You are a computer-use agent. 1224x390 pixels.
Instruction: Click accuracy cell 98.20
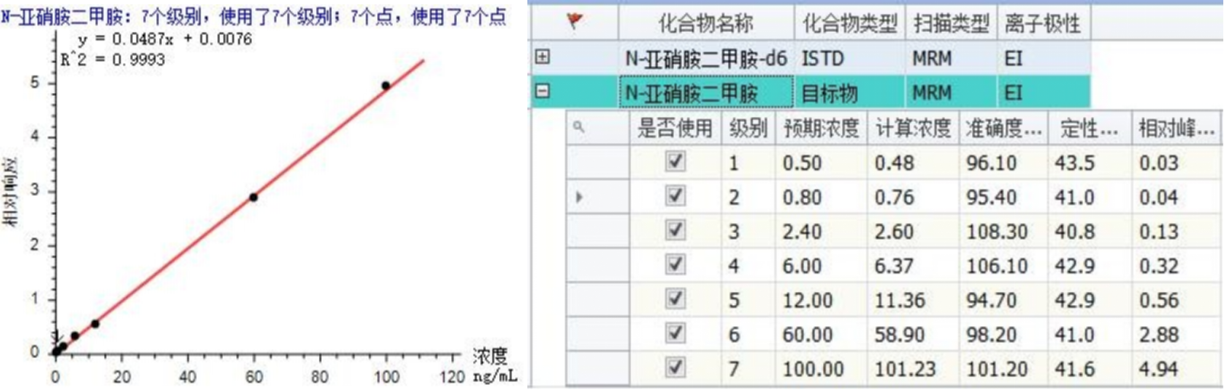click(1003, 335)
